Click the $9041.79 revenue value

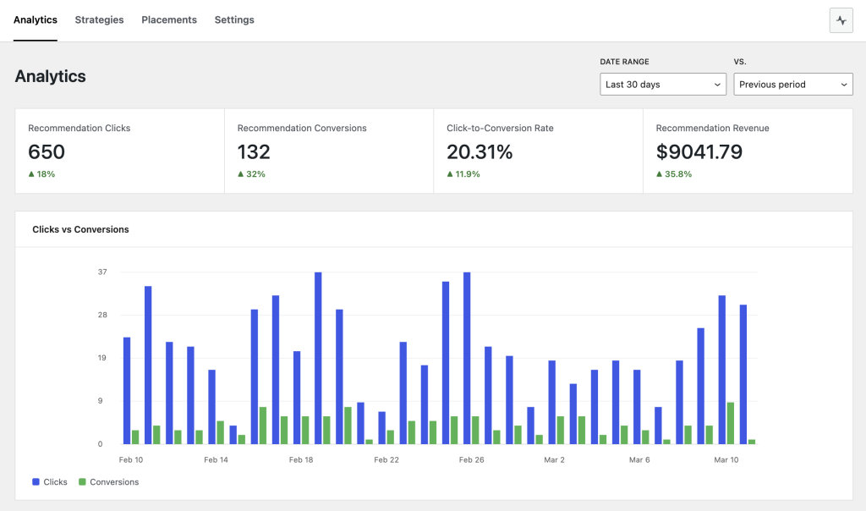(x=699, y=152)
